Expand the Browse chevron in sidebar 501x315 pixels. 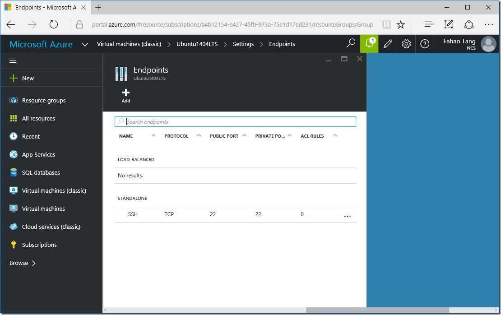[34, 263]
